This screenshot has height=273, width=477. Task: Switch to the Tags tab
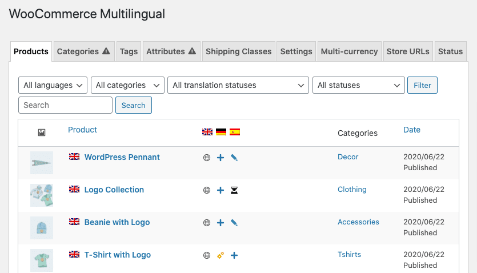pos(129,51)
